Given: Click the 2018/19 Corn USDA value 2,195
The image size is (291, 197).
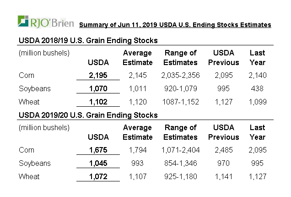Looking at the screenshot, I should point(98,76).
